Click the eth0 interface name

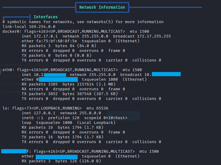coord(7,70)
